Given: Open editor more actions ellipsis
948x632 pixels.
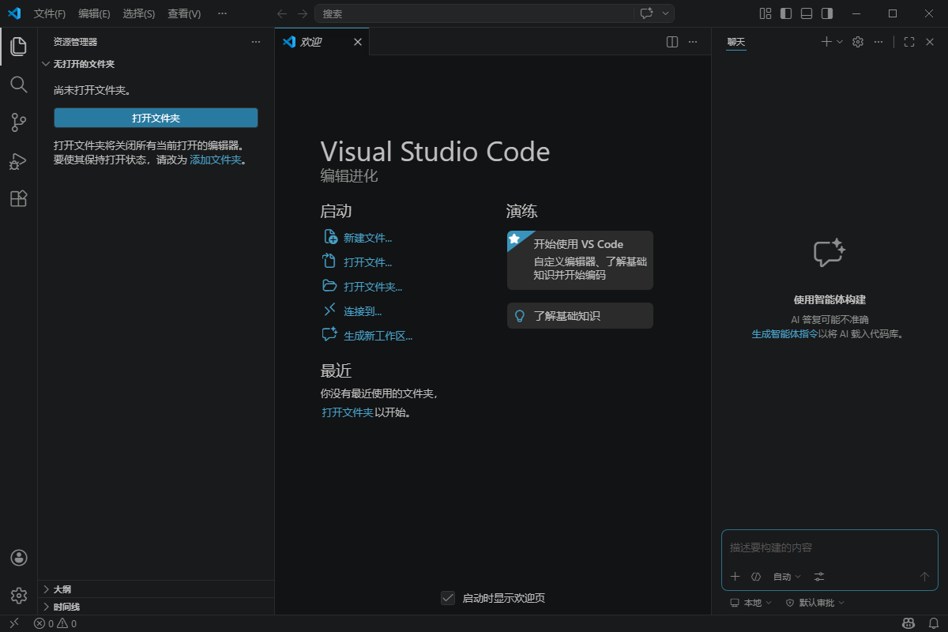Looking at the screenshot, I should [693, 42].
